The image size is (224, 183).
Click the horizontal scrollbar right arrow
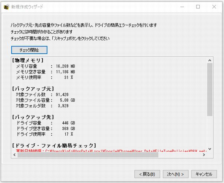[204, 155]
